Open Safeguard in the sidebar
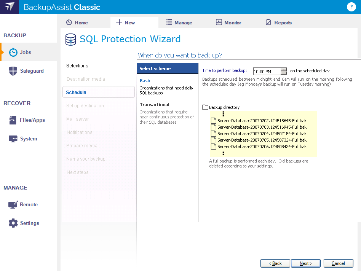 [x=29, y=71]
